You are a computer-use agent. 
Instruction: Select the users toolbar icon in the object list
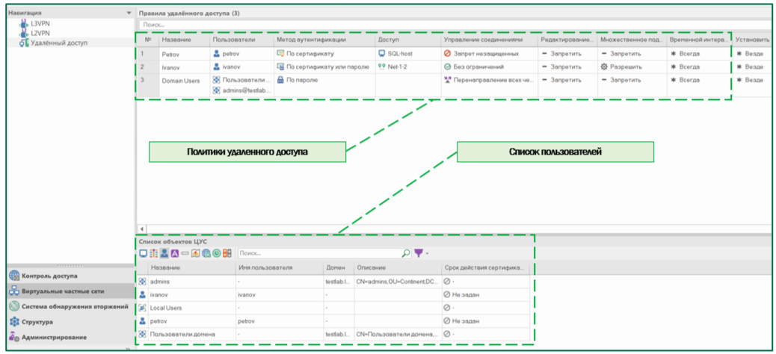(164, 253)
